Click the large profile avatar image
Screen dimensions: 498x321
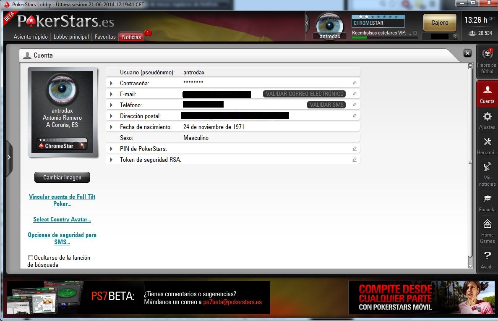[62, 89]
